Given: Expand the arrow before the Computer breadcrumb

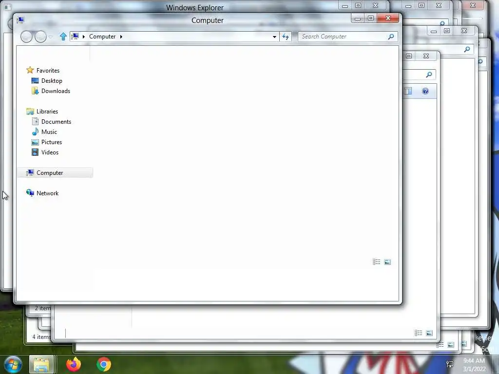Looking at the screenshot, I should pyautogui.click(x=84, y=37).
